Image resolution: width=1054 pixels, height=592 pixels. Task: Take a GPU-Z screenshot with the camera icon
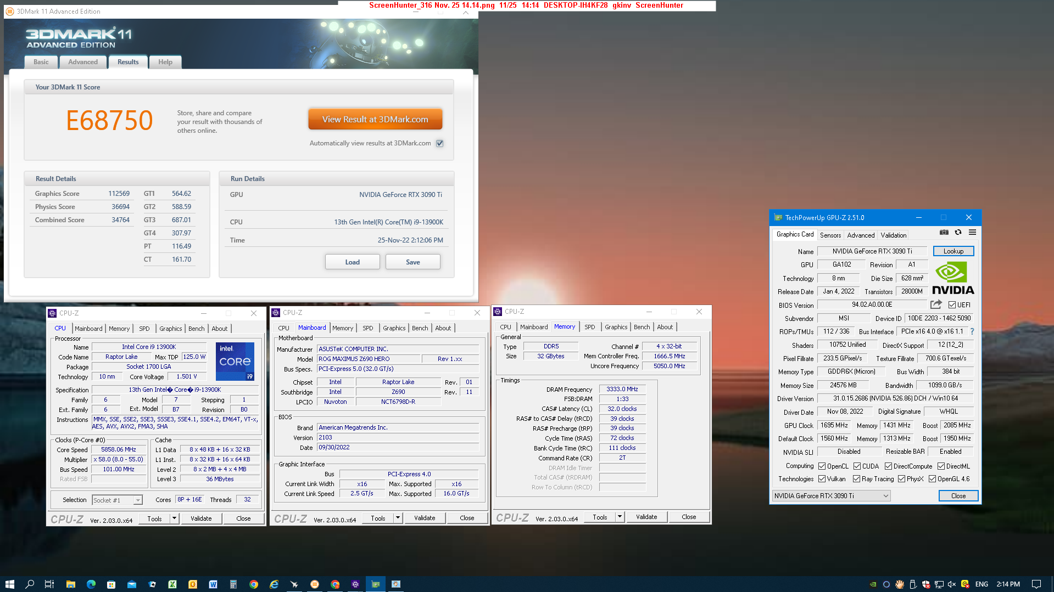coord(944,233)
